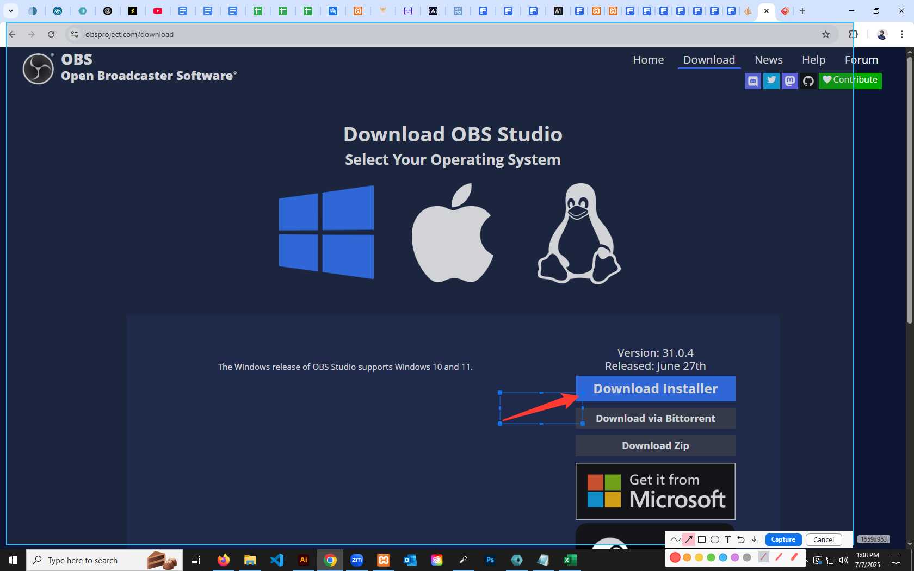
Task: Undo the last annotation
Action: pyautogui.click(x=741, y=539)
